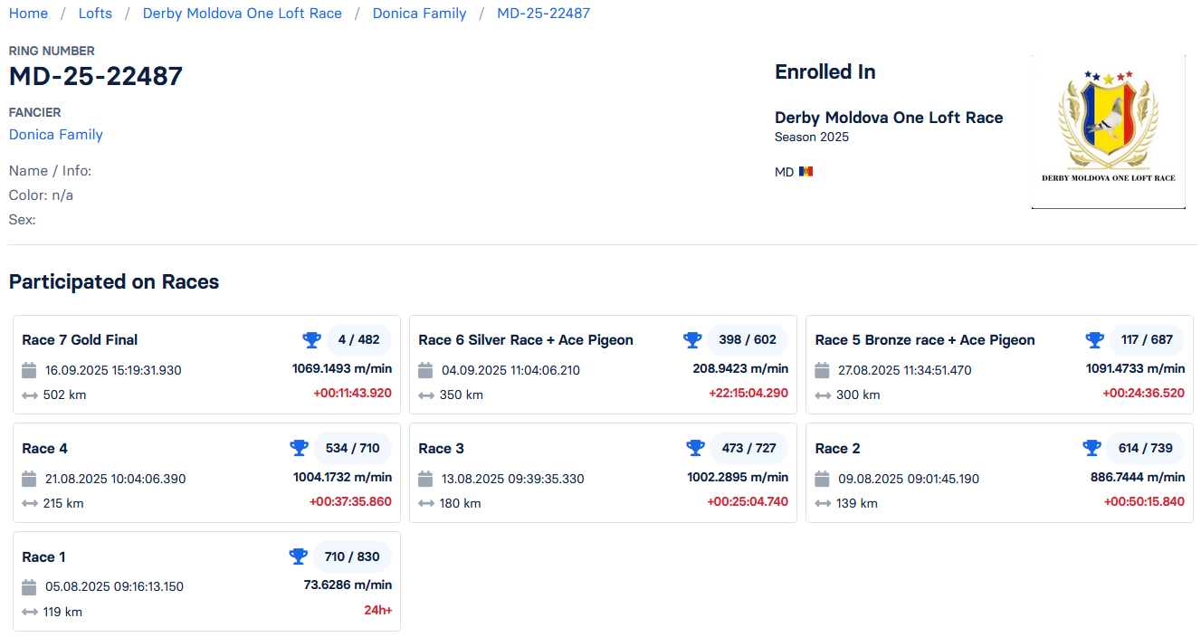This screenshot has width=1201, height=637.
Task: Open Derby Moldova One Loft Race breadcrumb
Action: tap(243, 14)
